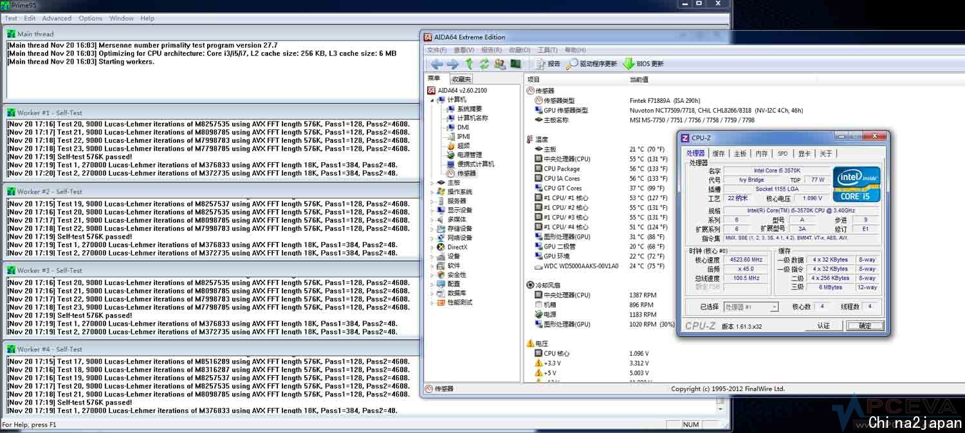Viewport: 965px width, 433px height.
Task: Refresh AIDA64 with the green circular arrows
Action: coord(484,64)
